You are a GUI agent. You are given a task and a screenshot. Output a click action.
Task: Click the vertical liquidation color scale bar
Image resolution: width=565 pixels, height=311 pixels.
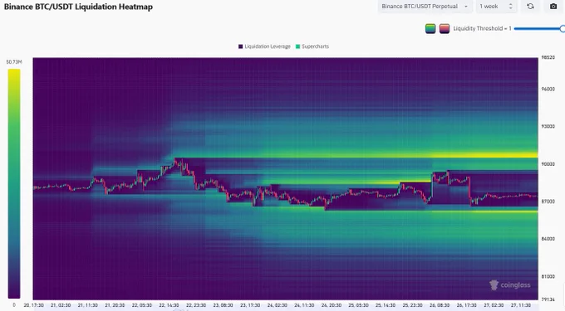(14, 183)
